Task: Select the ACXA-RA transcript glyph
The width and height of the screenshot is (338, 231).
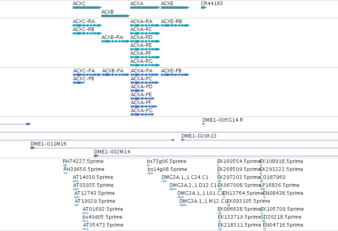Action: point(145,25)
